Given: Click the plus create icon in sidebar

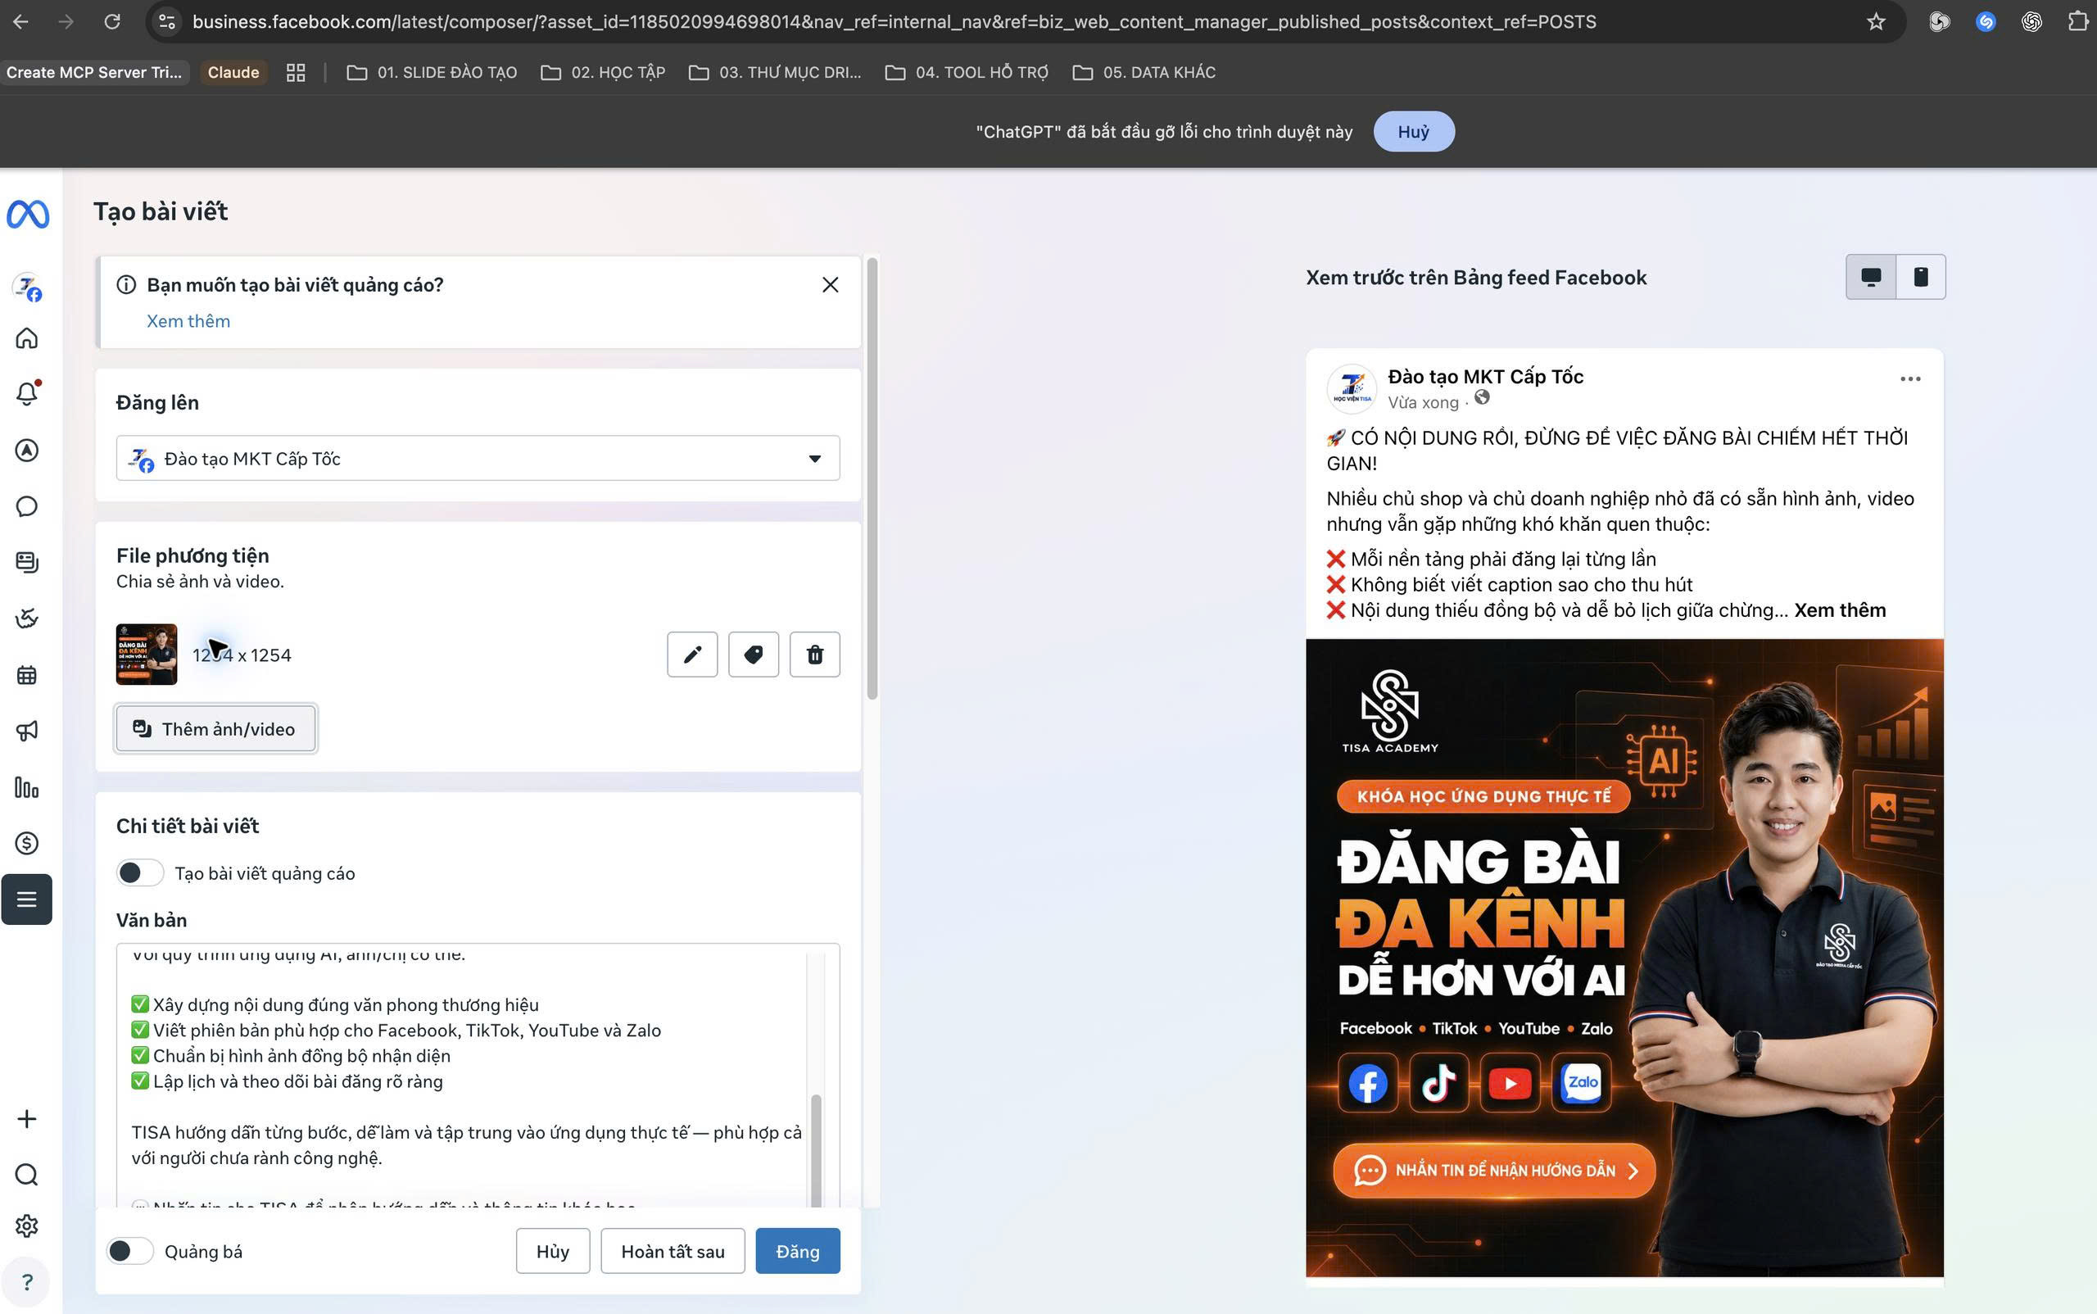Looking at the screenshot, I should tap(27, 1118).
